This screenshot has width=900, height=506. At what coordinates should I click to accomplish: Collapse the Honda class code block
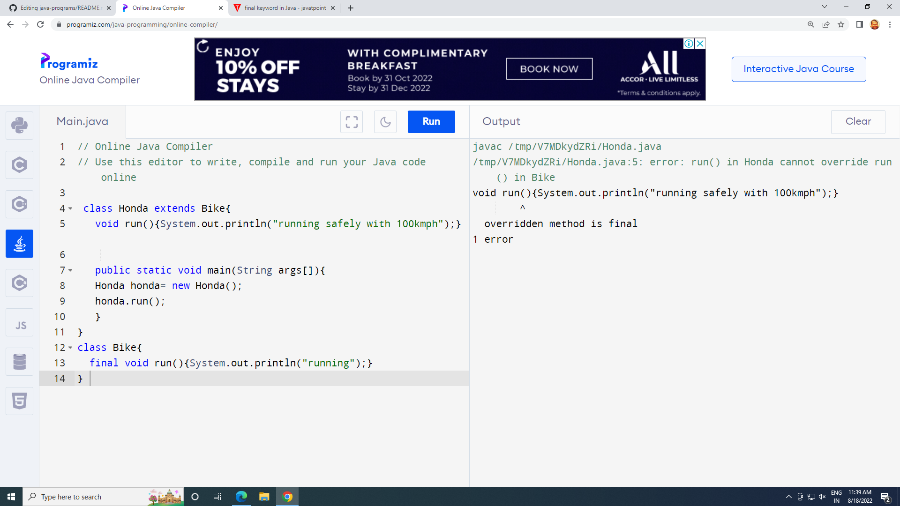click(70, 208)
